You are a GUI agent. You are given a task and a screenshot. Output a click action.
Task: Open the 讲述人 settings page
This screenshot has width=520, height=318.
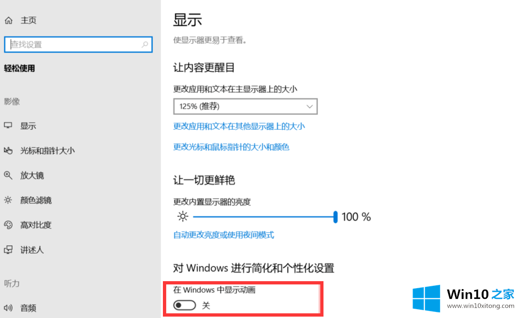click(x=32, y=249)
